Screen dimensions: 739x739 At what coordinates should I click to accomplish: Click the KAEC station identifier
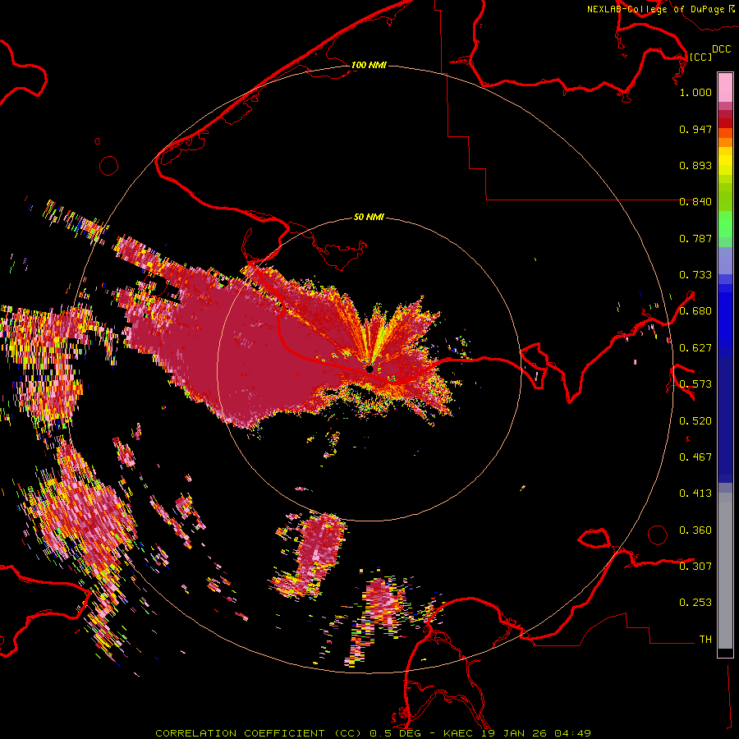(x=458, y=733)
